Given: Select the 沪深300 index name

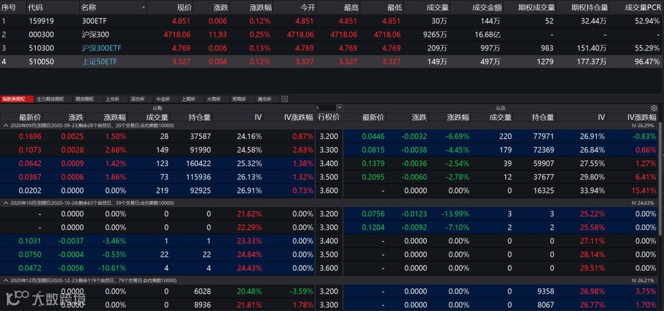Looking at the screenshot, I should [95, 34].
